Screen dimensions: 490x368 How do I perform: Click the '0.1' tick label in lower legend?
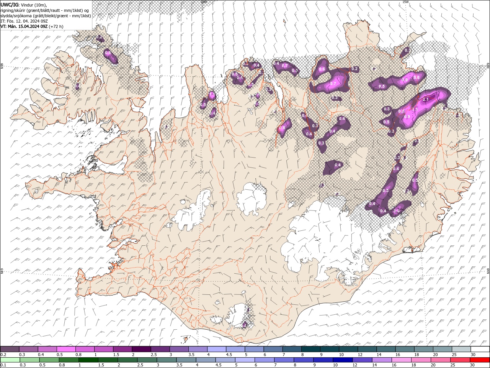tap(3, 365)
